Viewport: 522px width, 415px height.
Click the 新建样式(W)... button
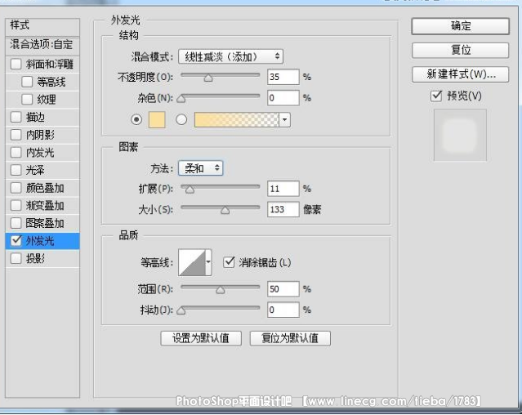pos(461,74)
